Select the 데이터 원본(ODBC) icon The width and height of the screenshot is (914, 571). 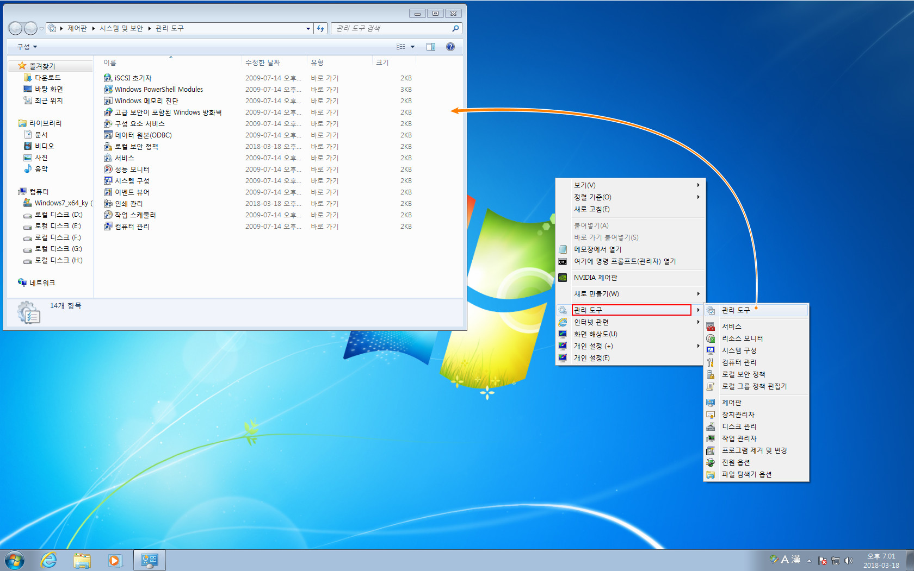(108, 135)
